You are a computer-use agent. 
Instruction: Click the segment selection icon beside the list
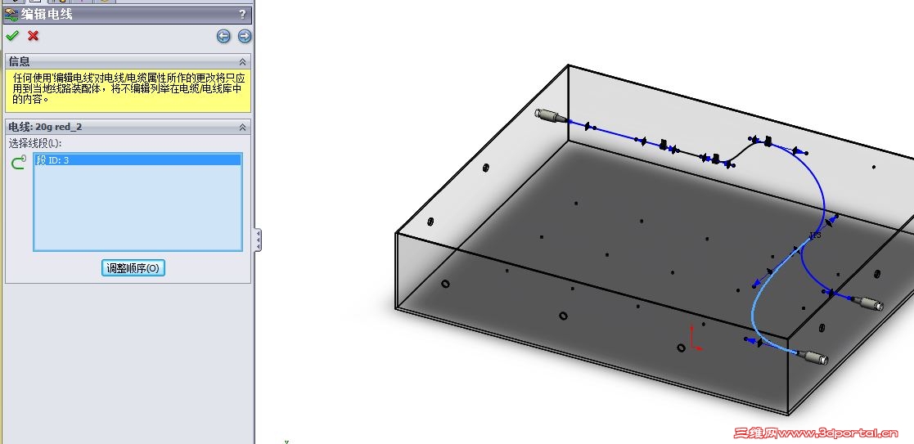pyautogui.click(x=19, y=162)
